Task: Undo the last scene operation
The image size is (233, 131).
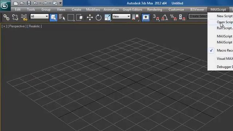Action: [35, 3]
